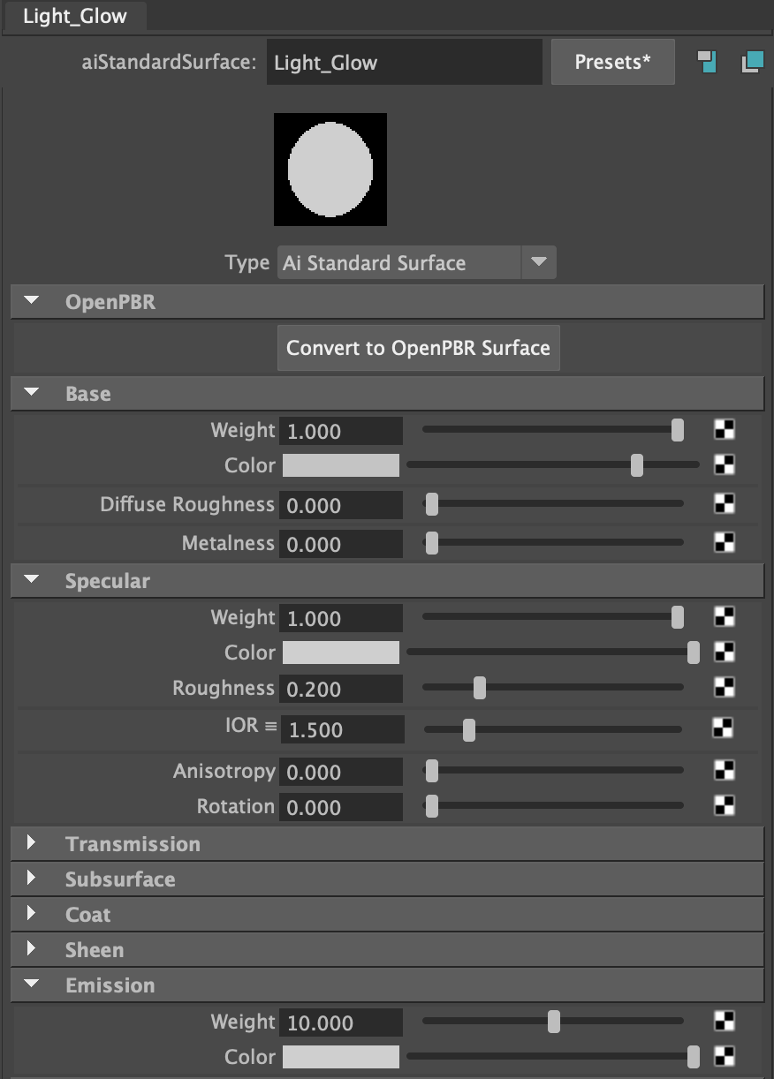This screenshot has width=774, height=1079.
Task: Open the Emission Color swatch
Action: coord(341,1057)
